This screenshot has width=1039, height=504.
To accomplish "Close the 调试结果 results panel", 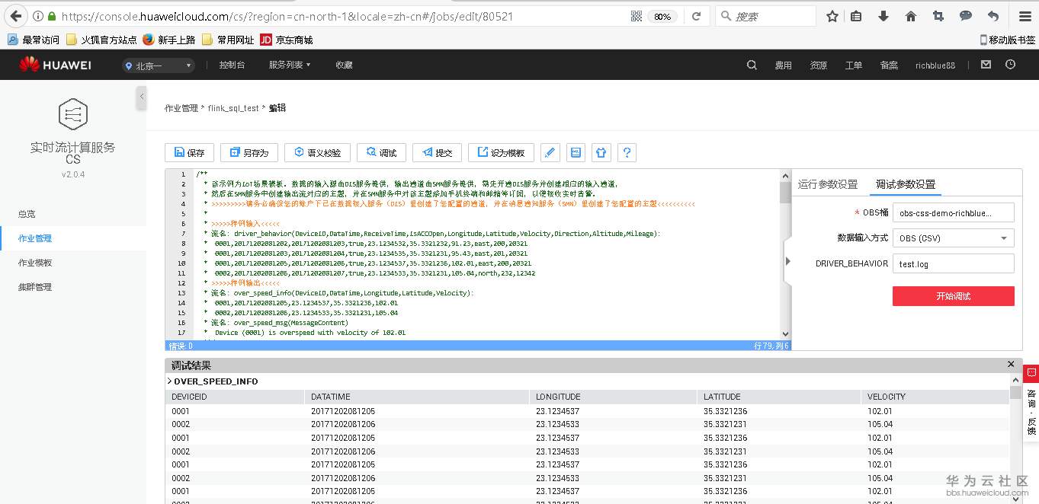I will coord(1011,364).
